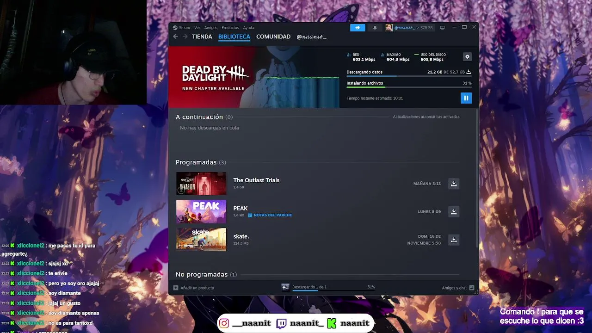Open the Amigos menu
This screenshot has width=592, height=333.
211,28
